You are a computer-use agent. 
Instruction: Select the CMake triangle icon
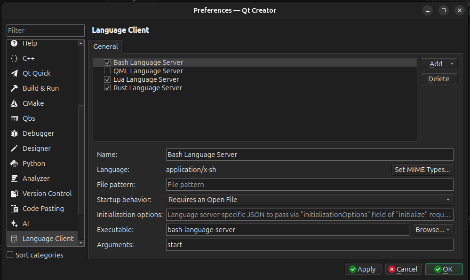point(14,103)
